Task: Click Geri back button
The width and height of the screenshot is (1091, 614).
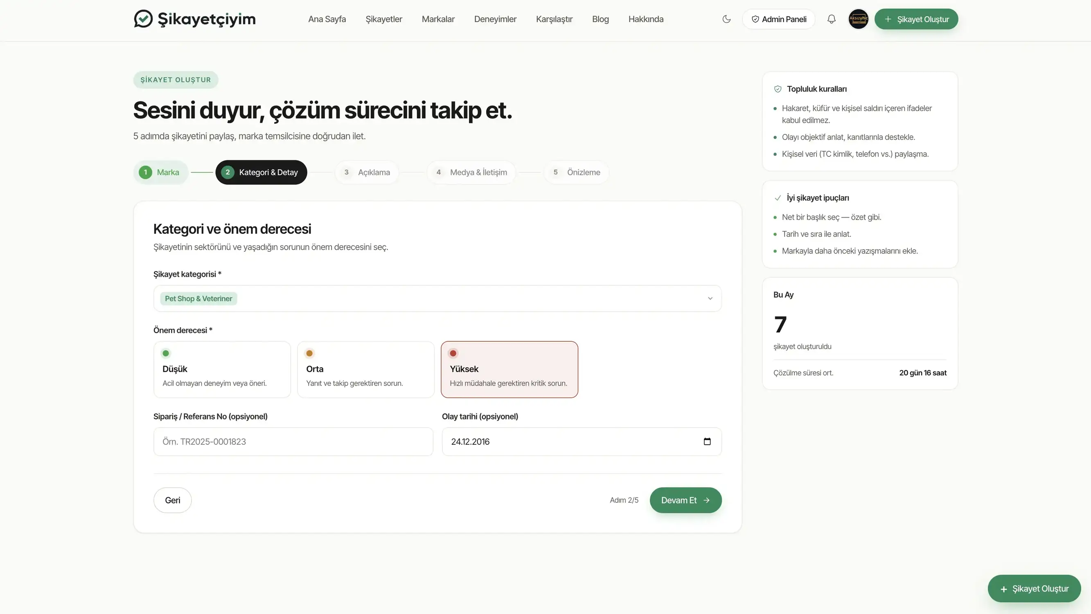Action: coord(172,500)
